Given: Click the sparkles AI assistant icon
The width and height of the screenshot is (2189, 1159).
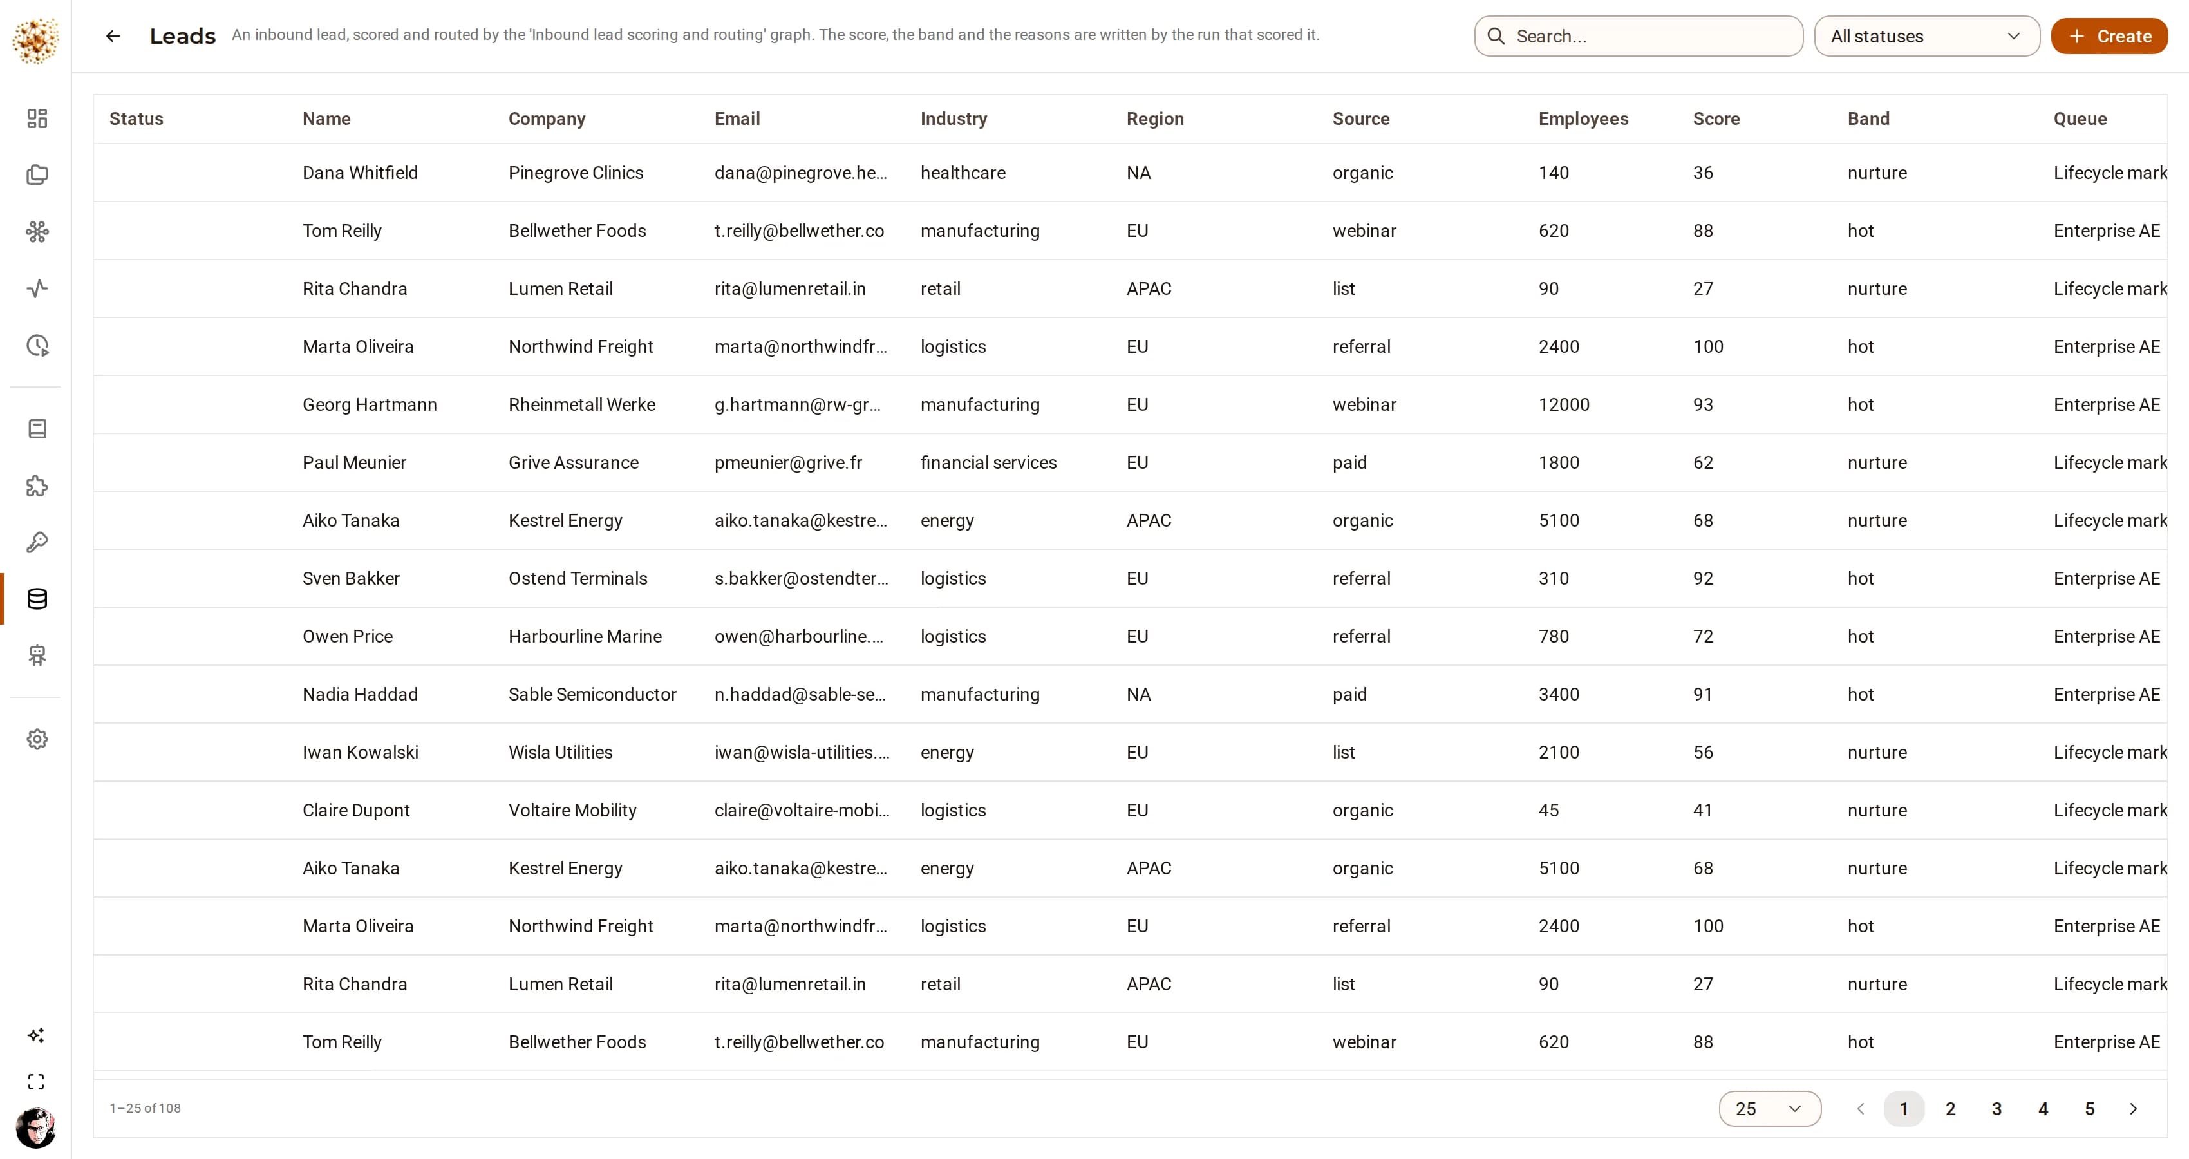Looking at the screenshot, I should pos(35,1035).
